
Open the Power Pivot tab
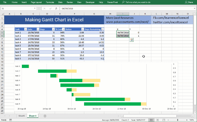click(x=112, y=2)
